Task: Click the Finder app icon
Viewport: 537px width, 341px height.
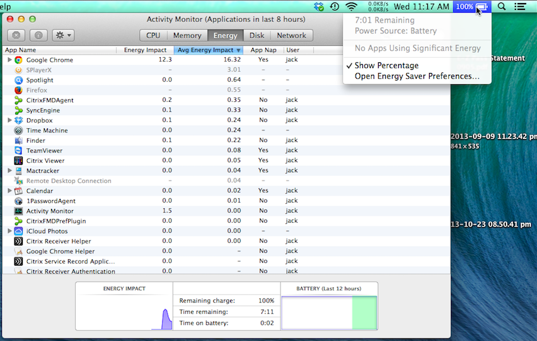Action: (x=18, y=140)
